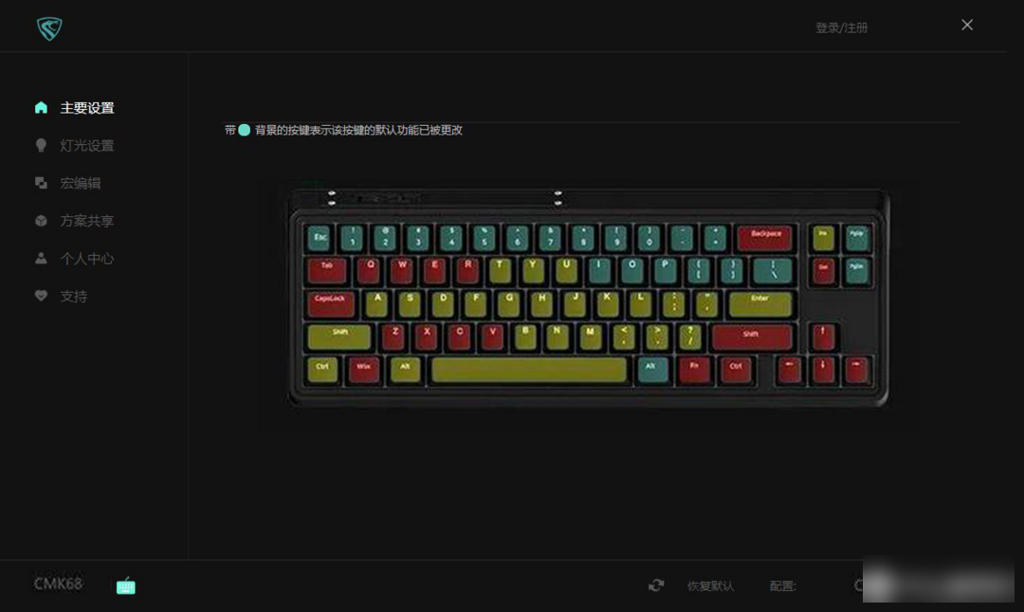Click the 支持 heart icon
1024x612 pixels.
[41, 296]
